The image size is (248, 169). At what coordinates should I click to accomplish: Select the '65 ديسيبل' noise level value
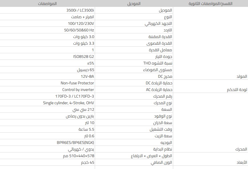[x=86, y=70]
